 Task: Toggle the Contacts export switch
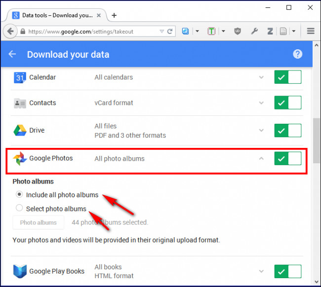click(x=287, y=103)
